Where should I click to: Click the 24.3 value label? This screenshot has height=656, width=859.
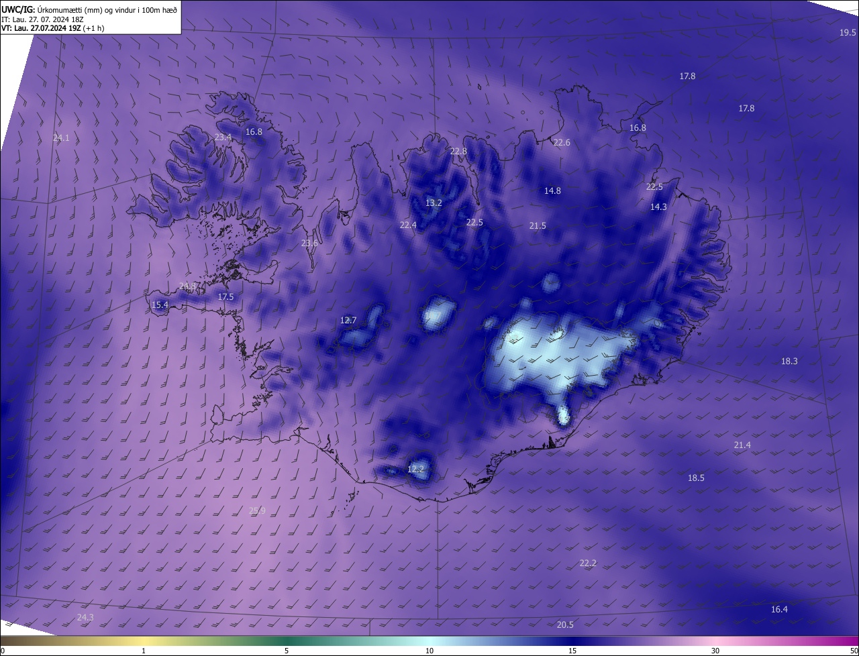(x=85, y=618)
